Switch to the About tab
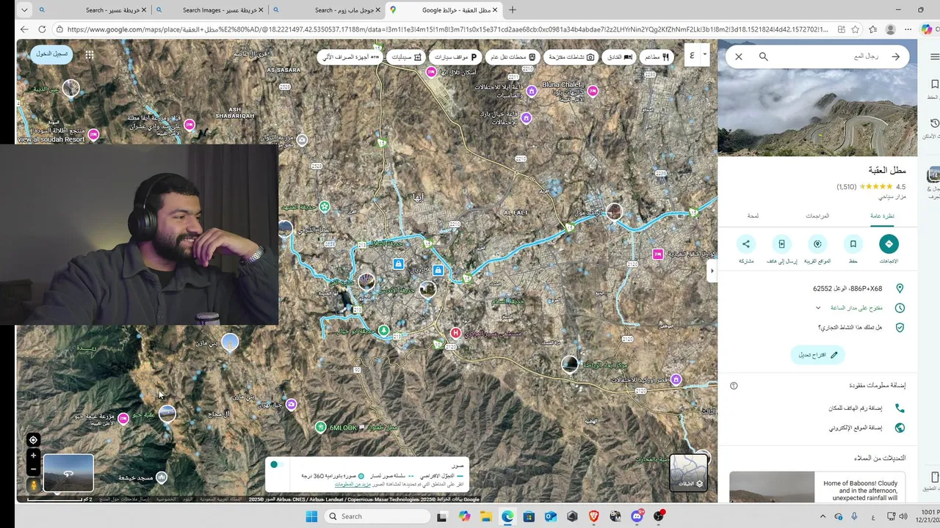Viewport: 940px width, 528px height. point(753,216)
